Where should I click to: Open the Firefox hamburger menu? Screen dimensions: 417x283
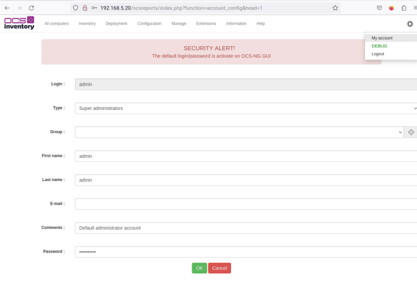coord(414,8)
